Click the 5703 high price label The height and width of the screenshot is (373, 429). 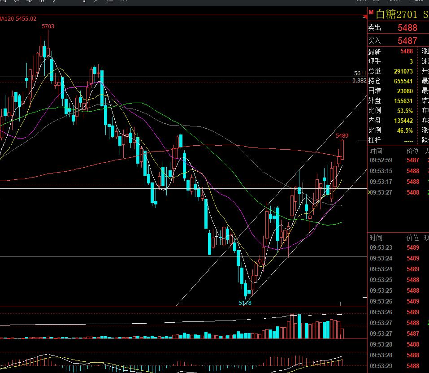pyautogui.click(x=48, y=26)
